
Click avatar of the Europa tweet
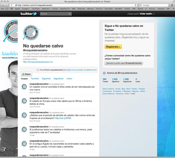click(24, 101)
